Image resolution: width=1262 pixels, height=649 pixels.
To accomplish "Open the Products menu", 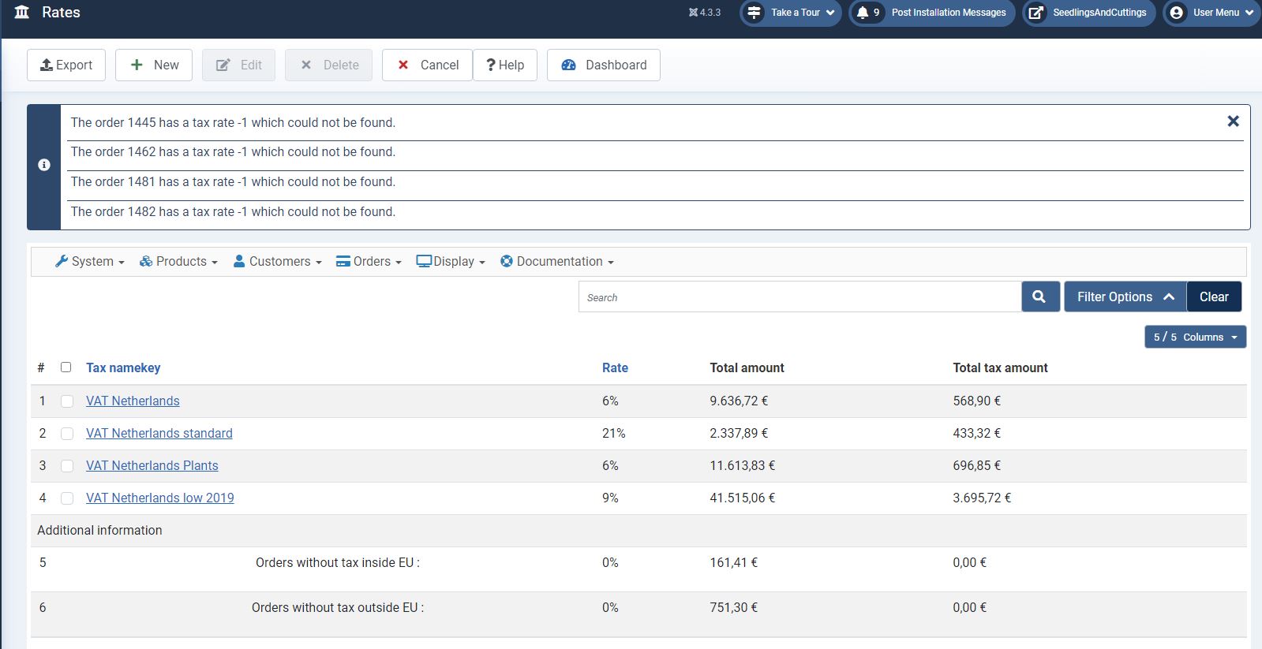I will (x=178, y=262).
